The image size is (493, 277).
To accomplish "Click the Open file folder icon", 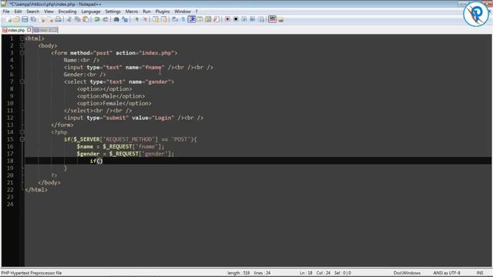I will 16,19.
